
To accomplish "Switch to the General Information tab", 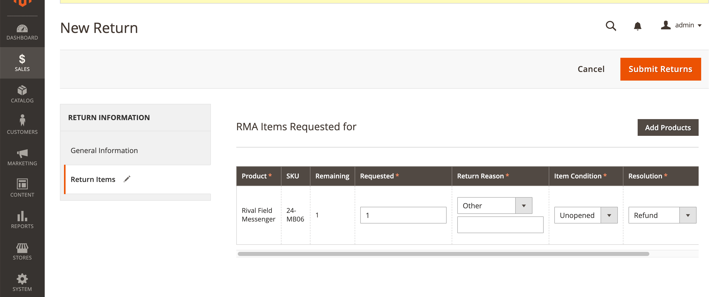I will pos(104,151).
